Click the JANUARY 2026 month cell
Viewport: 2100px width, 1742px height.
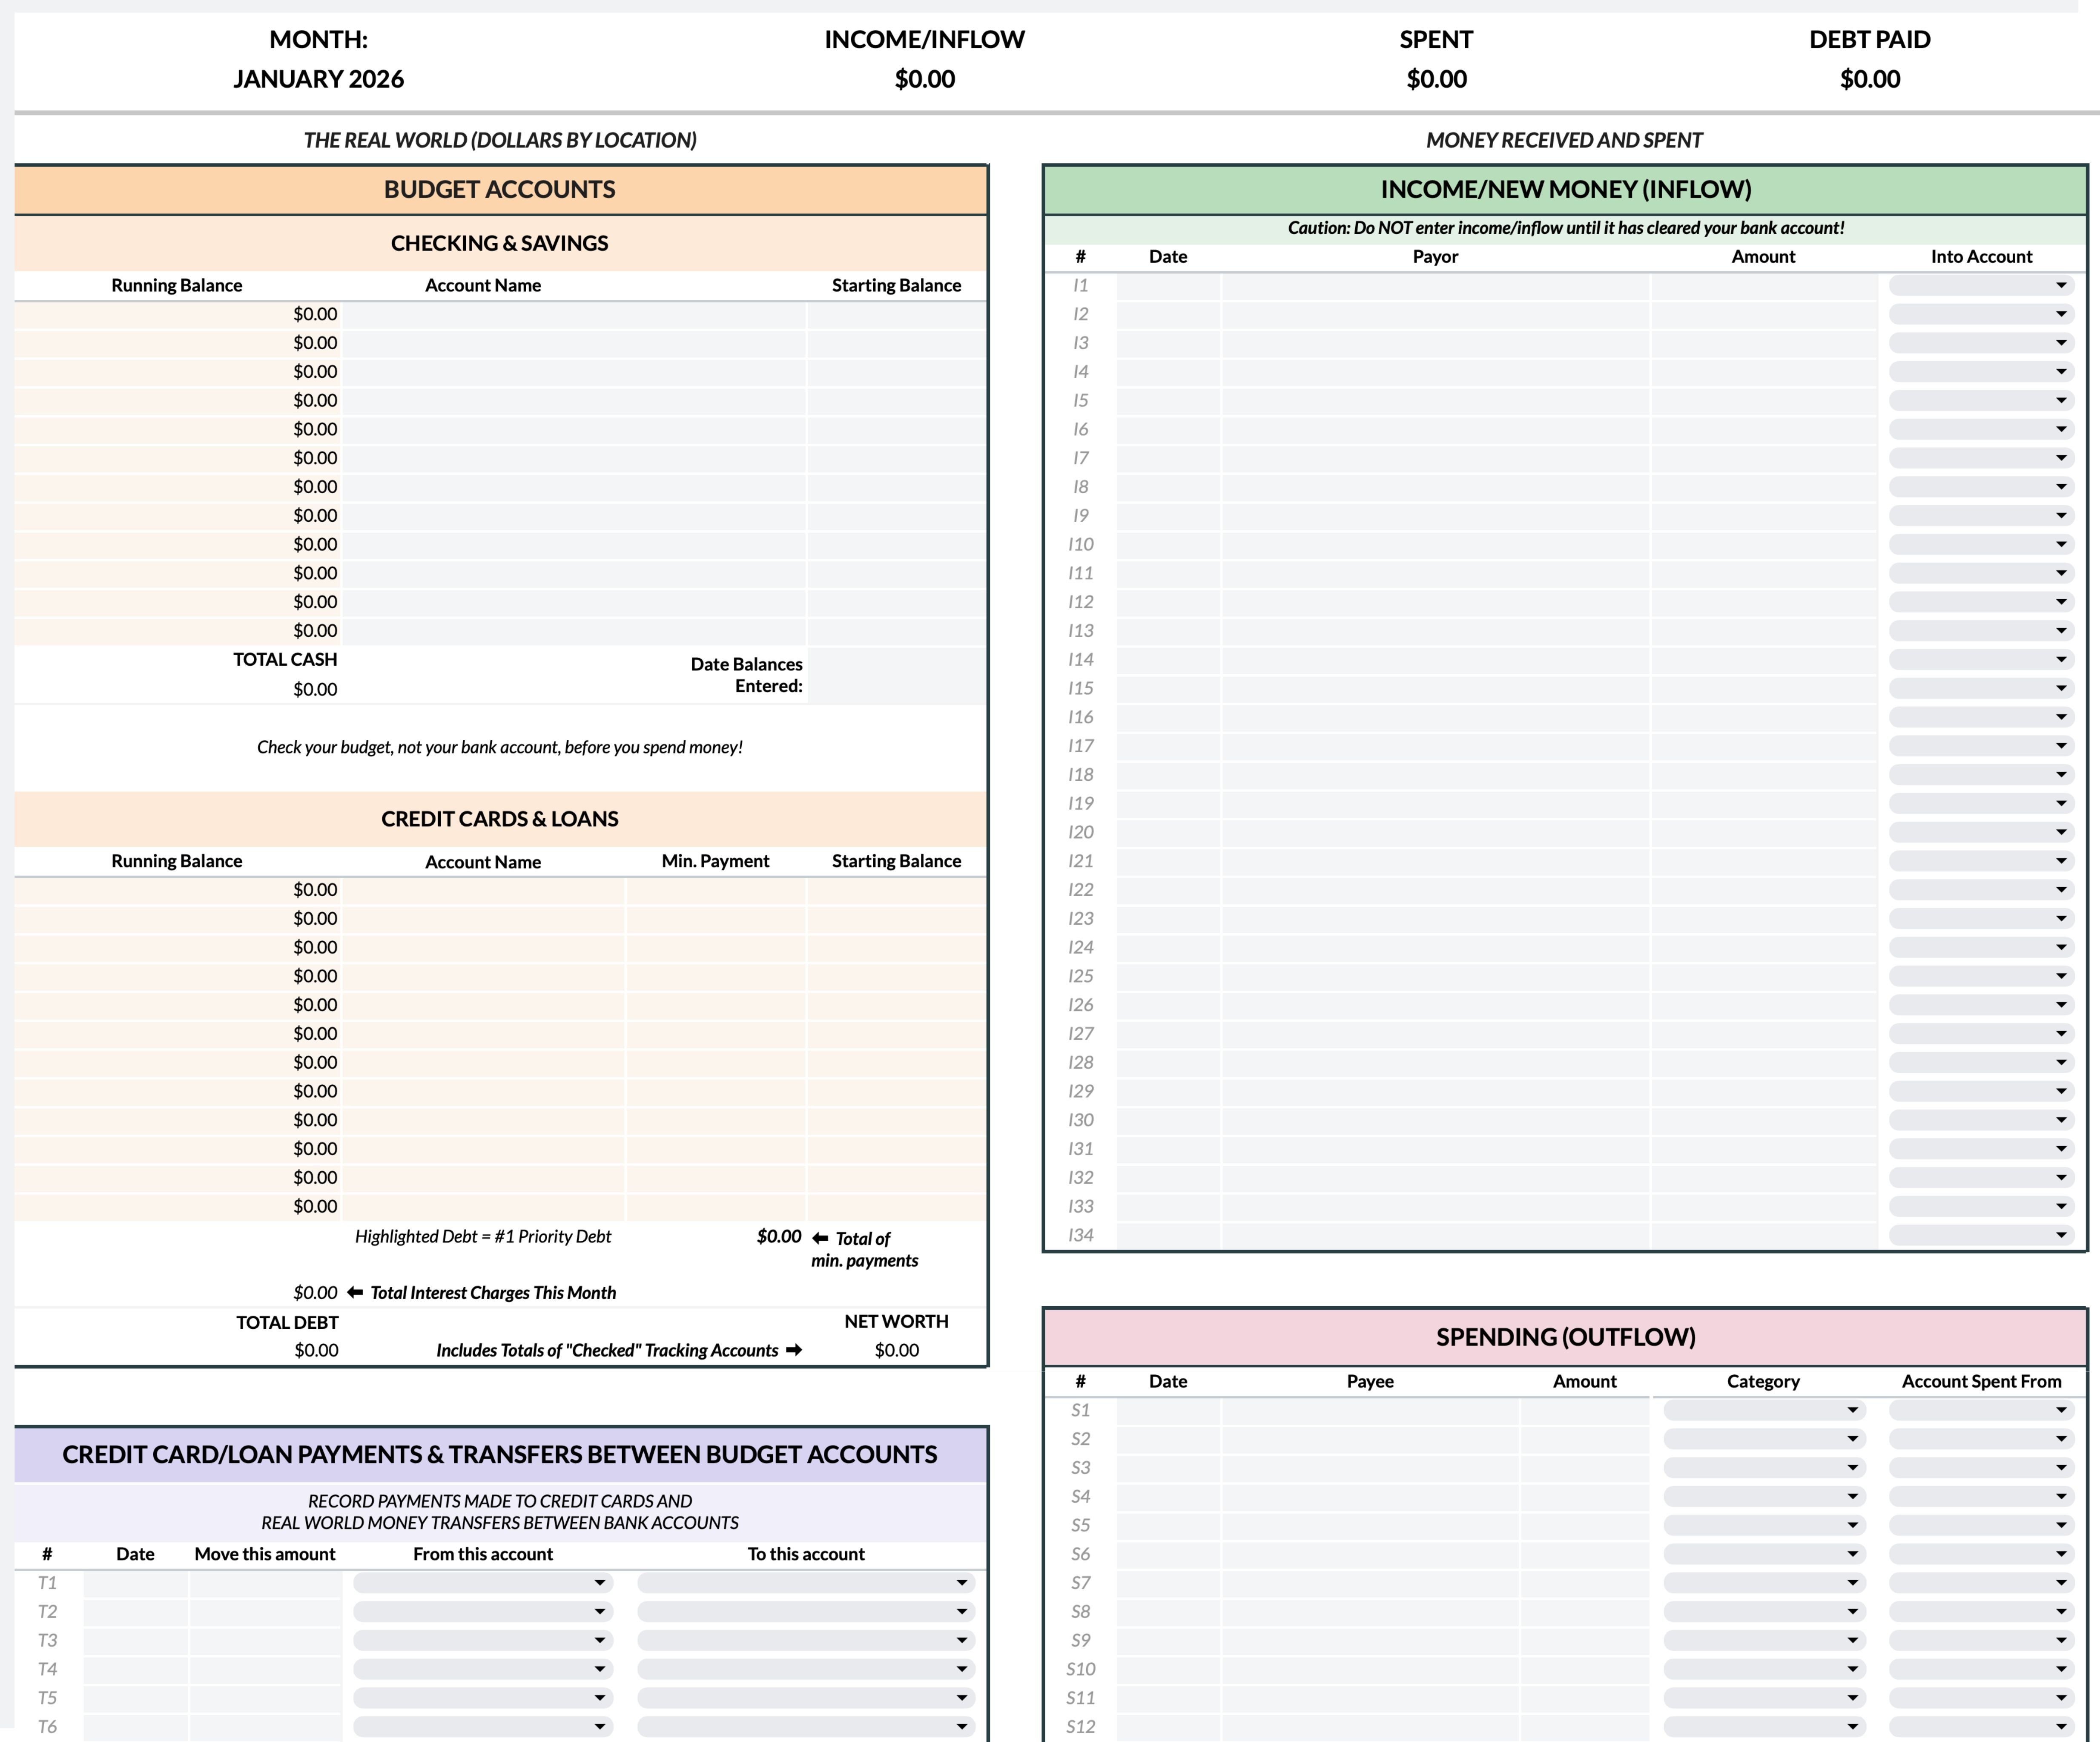click(318, 79)
